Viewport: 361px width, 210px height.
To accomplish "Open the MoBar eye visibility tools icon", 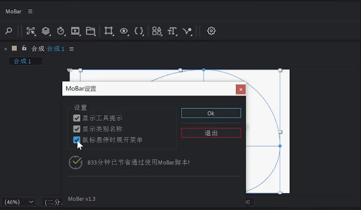I will pos(124,31).
